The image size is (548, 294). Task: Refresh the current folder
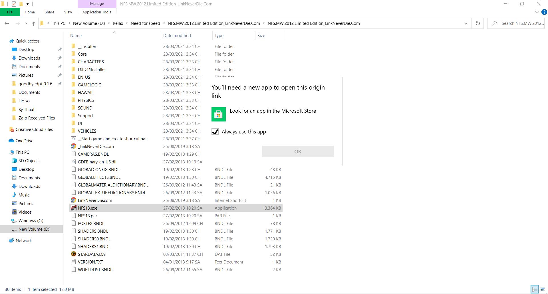(478, 23)
